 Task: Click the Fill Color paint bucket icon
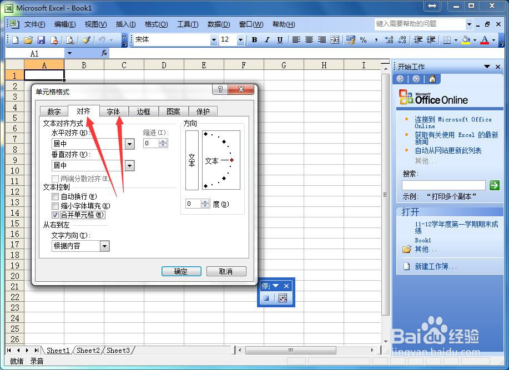(x=466, y=40)
